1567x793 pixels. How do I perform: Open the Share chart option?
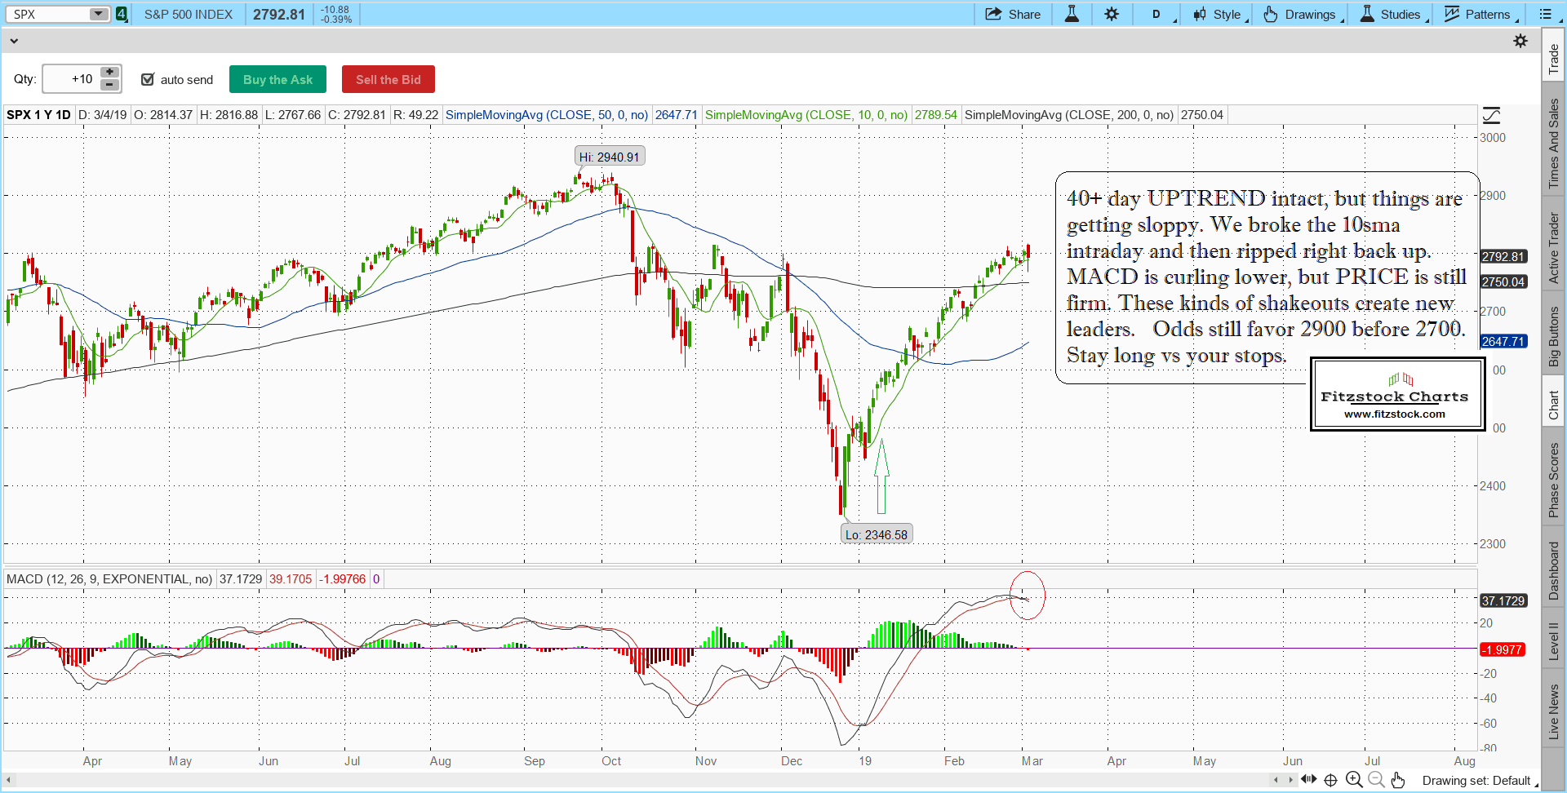(1013, 14)
